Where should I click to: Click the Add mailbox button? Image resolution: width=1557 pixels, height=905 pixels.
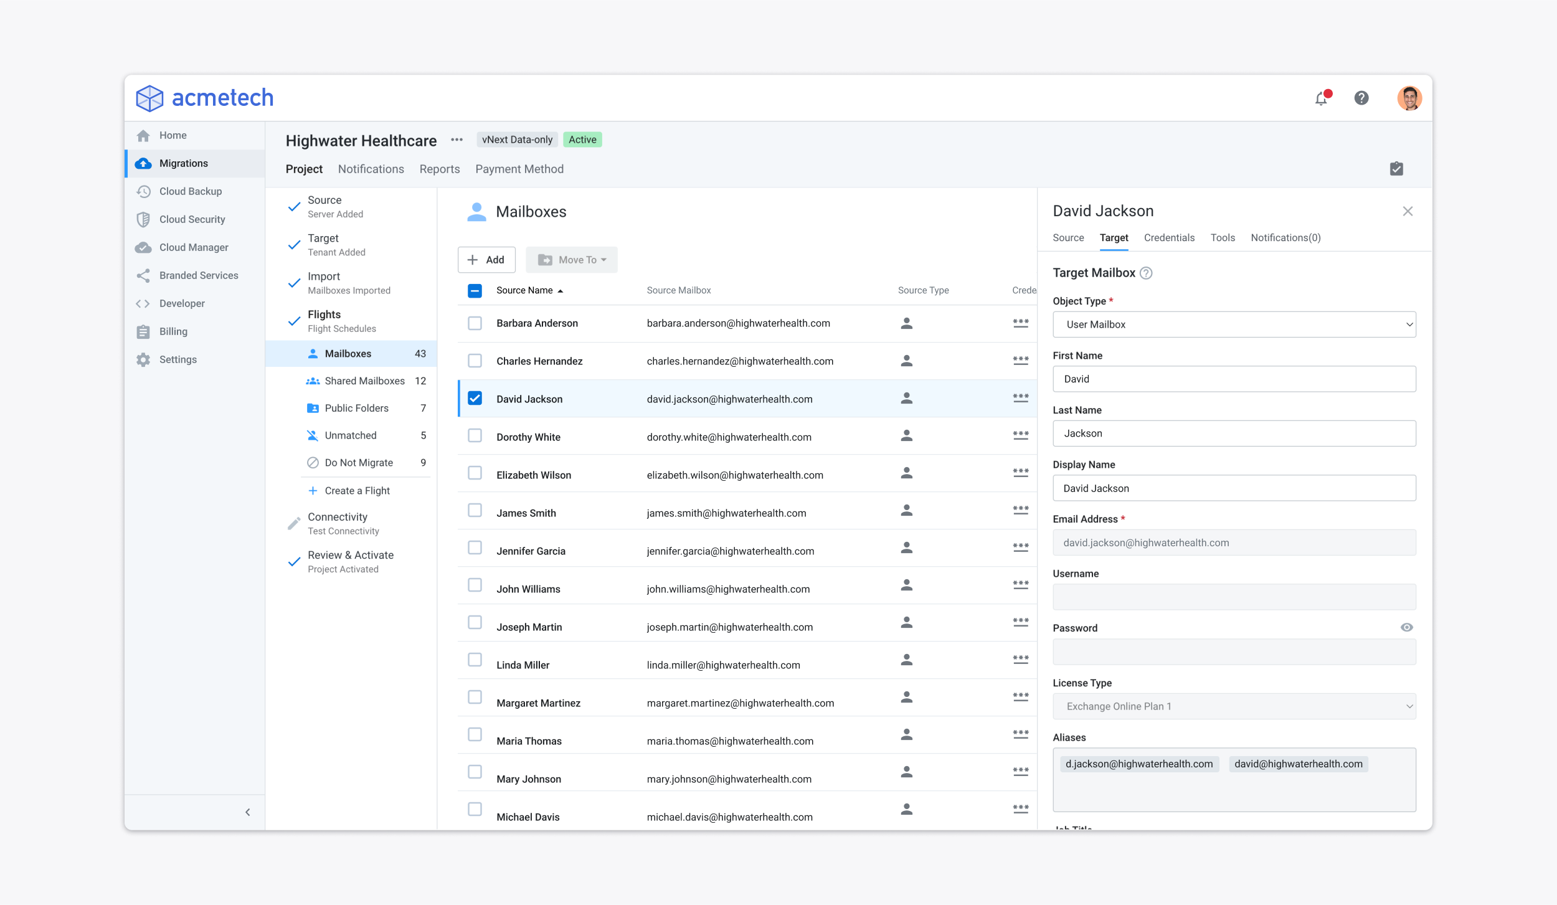pos(486,260)
